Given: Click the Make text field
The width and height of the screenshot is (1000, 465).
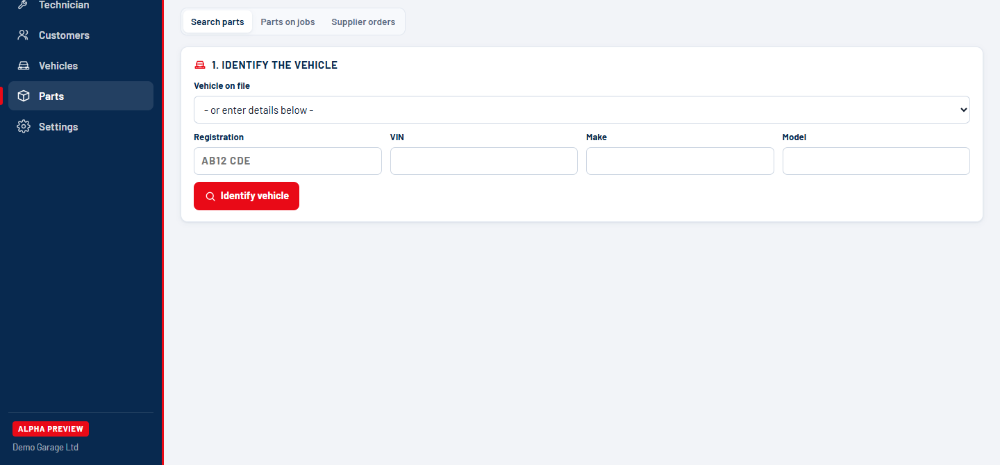Looking at the screenshot, I should click(x=680, y=161).
